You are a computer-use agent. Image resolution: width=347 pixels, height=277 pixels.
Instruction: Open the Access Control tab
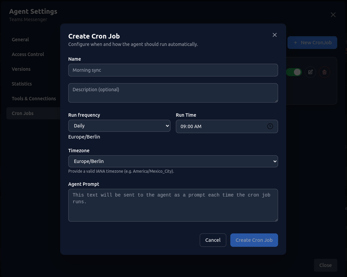pyautogui.click(x=28, y=54)
